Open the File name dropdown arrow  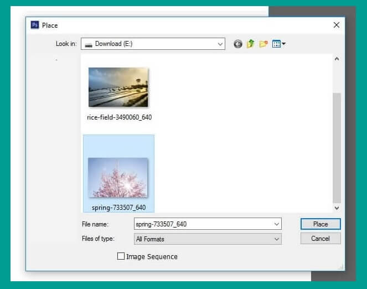tap(276, 224)
